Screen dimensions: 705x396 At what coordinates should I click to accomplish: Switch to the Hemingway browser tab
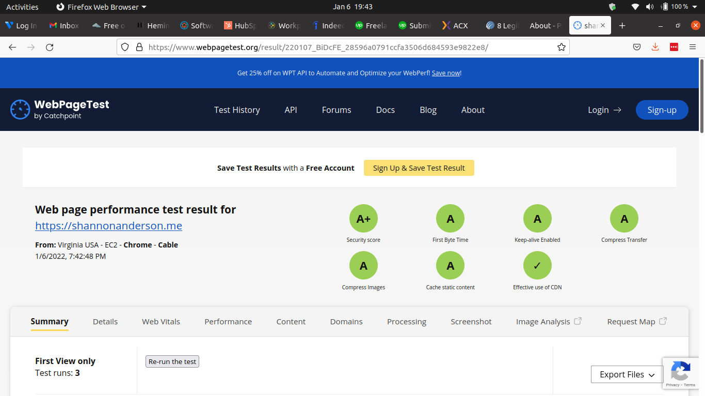tap(153, 25)
